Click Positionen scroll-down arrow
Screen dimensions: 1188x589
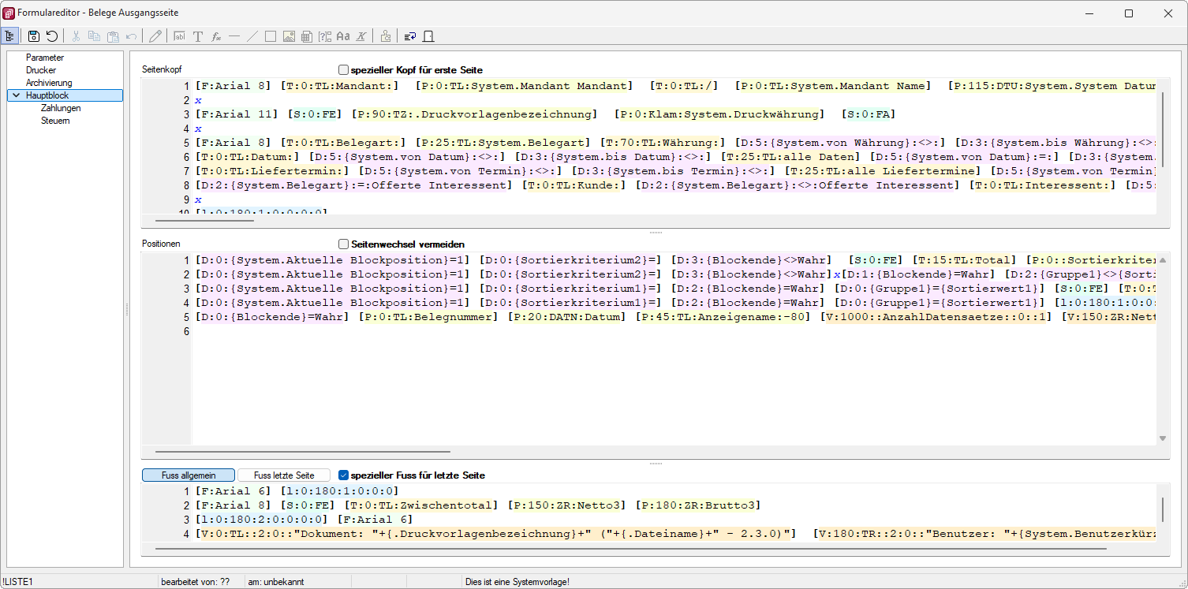(1163, 438)
